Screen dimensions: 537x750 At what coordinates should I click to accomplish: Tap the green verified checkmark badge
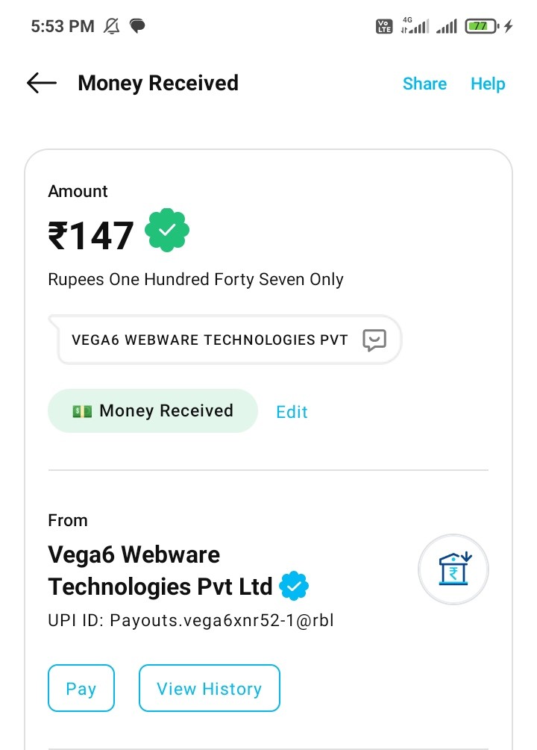[167, 231]
